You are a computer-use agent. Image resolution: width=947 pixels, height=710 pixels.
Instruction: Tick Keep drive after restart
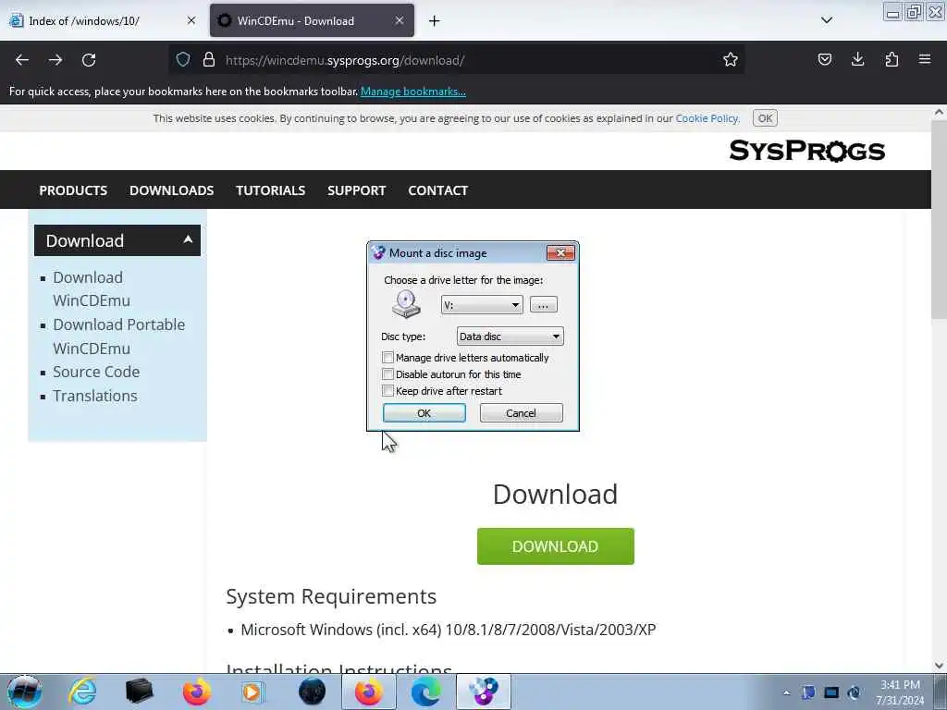click(387, 391)
